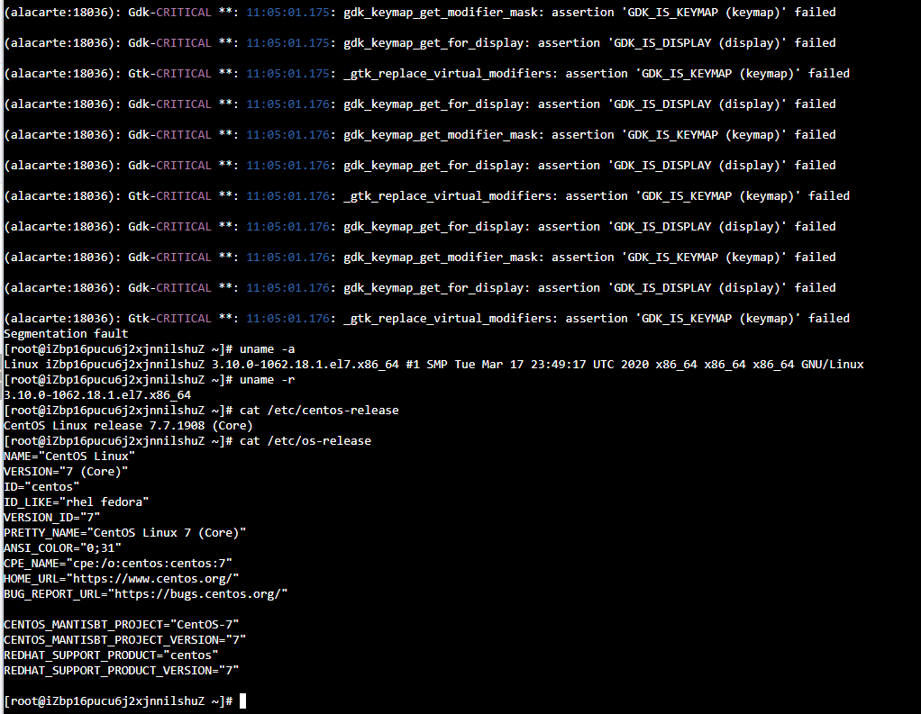Click the ID_LIKE="rhel fedora" line
This screenshot has width=921, height=714.
(x=76, y=502)
